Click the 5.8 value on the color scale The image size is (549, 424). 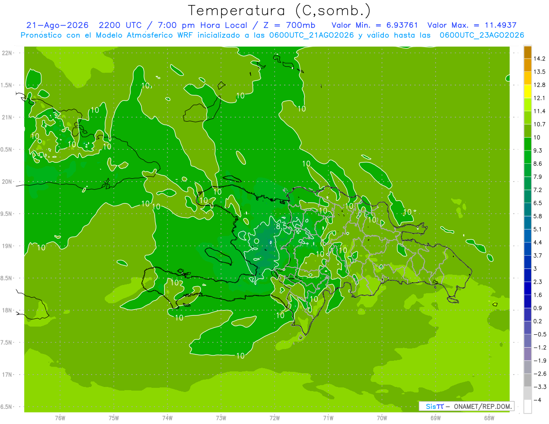click(x=538, y=216)
